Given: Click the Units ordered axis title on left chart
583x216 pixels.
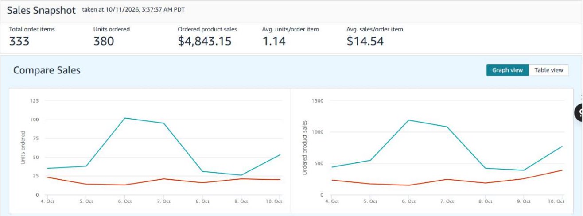Looking at the screenshot, I should [x=23, y=148].
